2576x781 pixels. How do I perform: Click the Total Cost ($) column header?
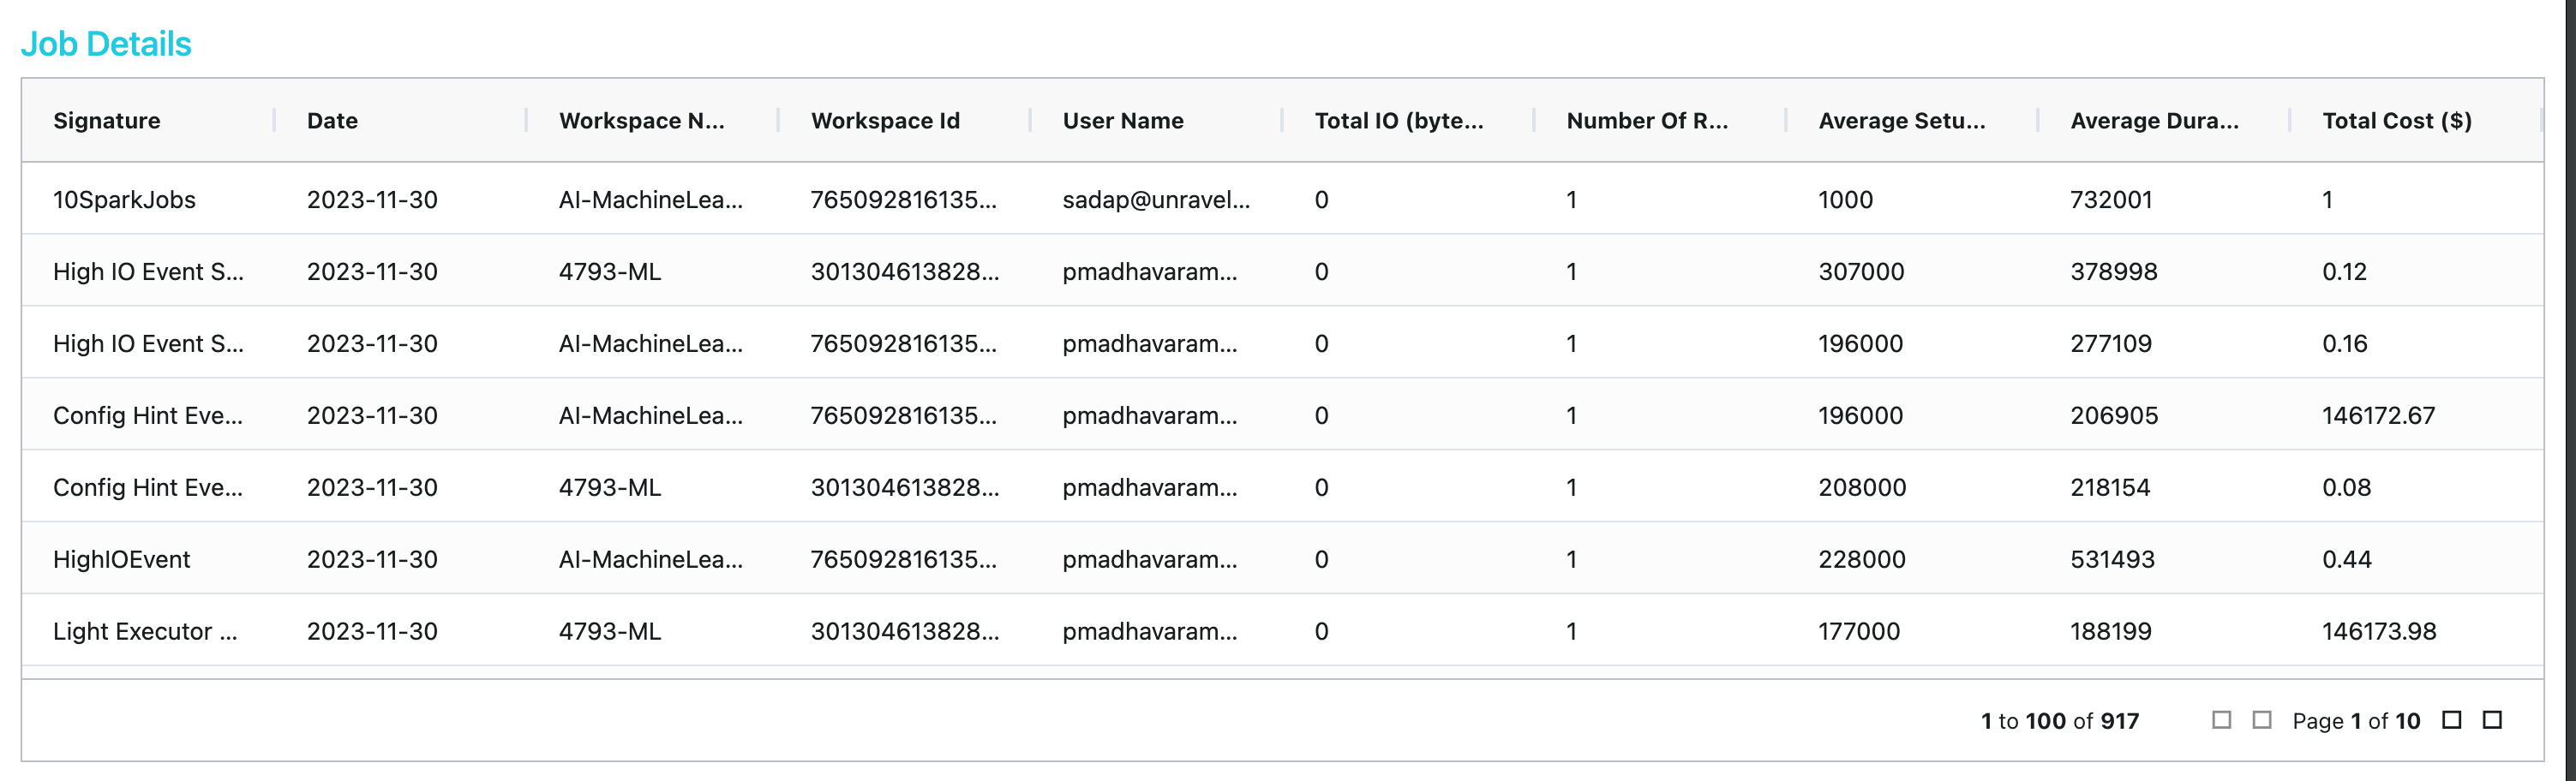click(2396, 121)
